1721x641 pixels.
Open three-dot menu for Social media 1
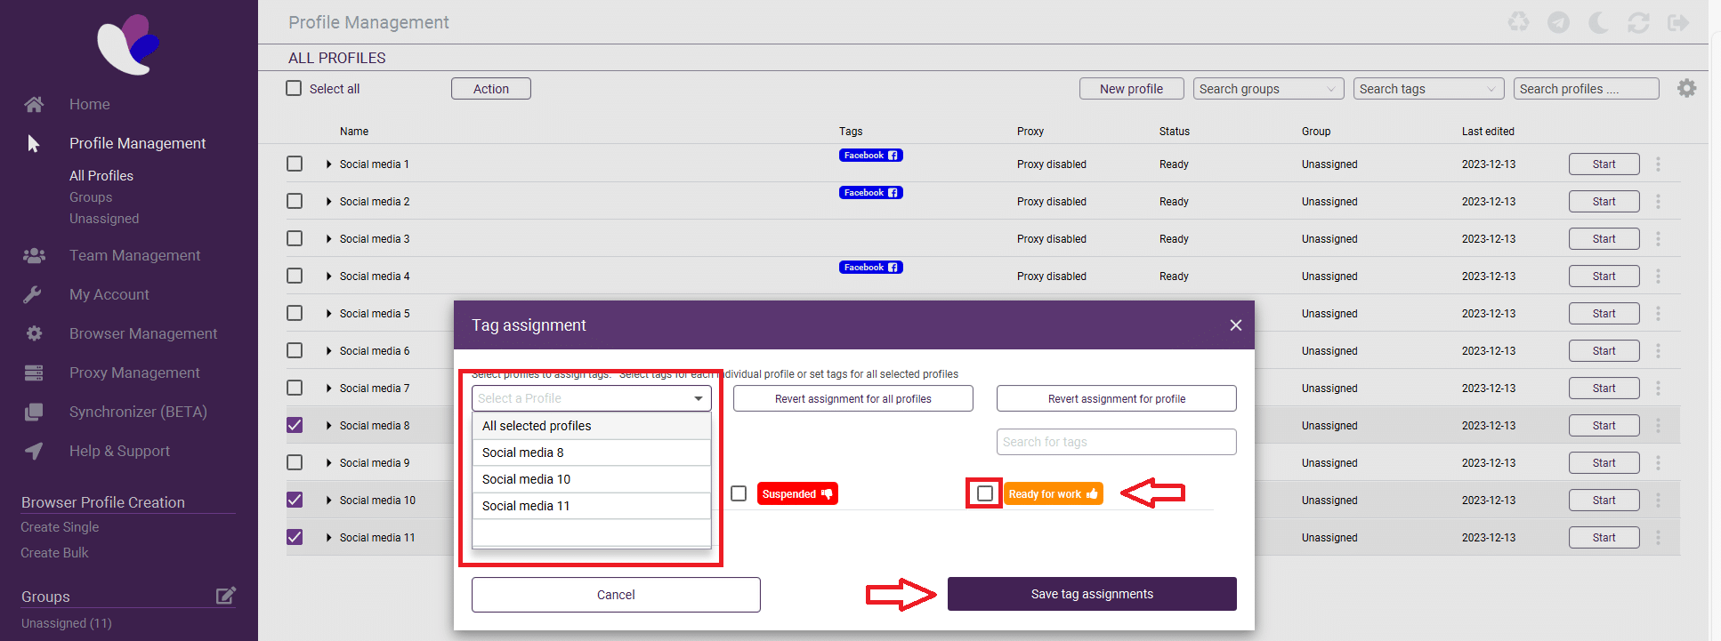point(1658,164)
